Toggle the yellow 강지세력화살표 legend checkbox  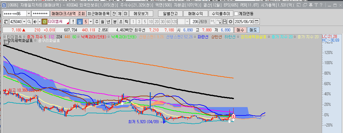coord(239,37)
